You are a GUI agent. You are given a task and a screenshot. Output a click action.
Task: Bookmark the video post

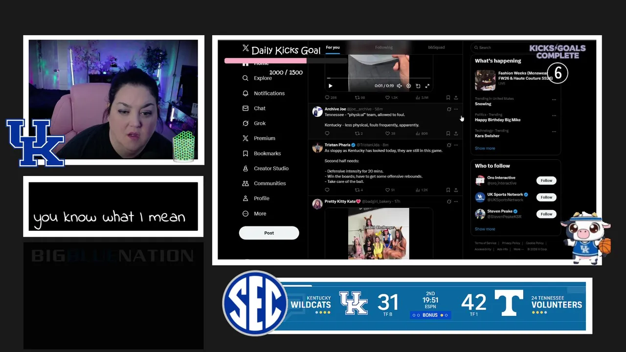(448, 98)
